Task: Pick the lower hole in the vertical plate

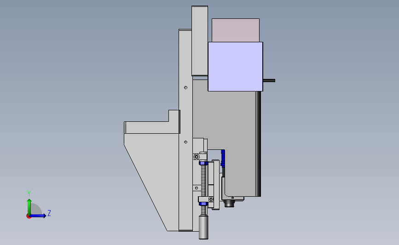Action: 186,142
